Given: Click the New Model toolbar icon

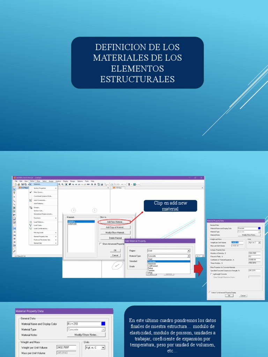Looking at the screenshot, I should point(15,184).
